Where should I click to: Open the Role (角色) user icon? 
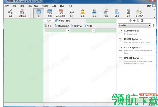[x=83, y=12]
